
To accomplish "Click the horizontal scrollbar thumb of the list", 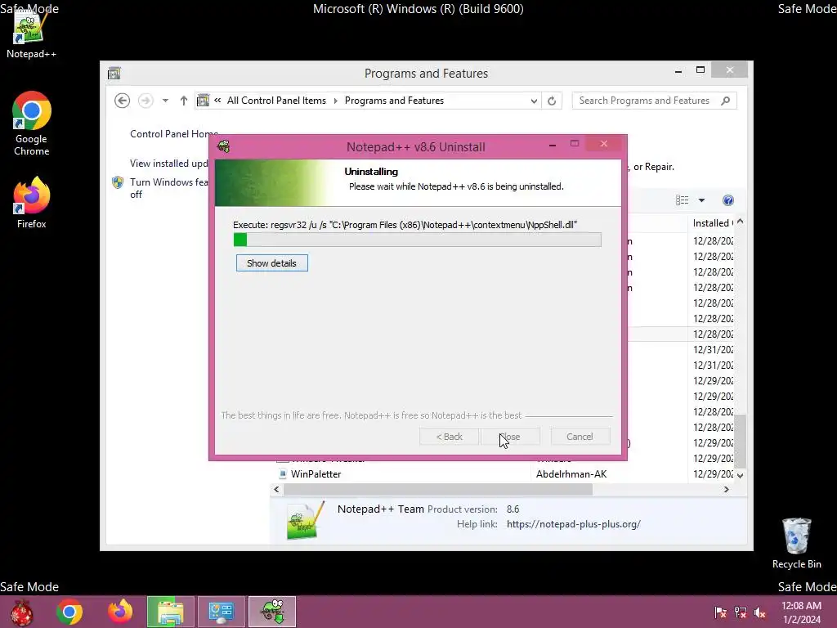I will click(x=438, y=489).
